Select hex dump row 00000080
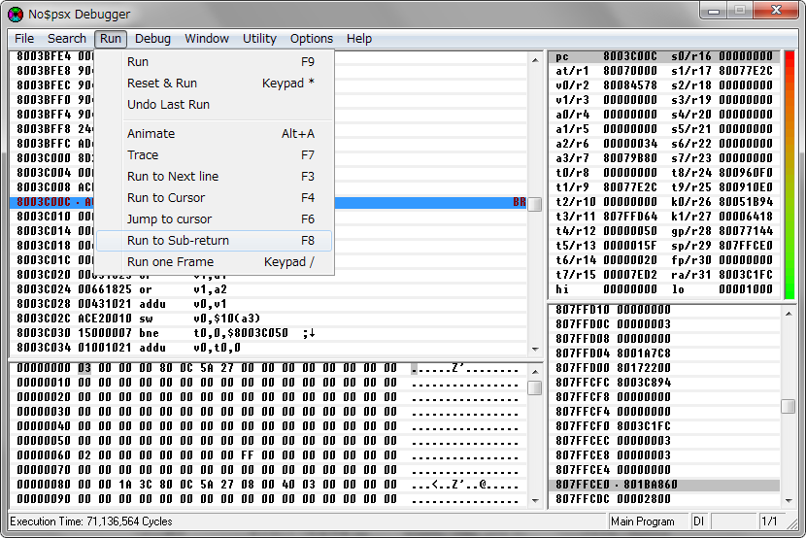The width and height of the screenshot is (806, 538). pyautogui.click(x=268, y=485)
